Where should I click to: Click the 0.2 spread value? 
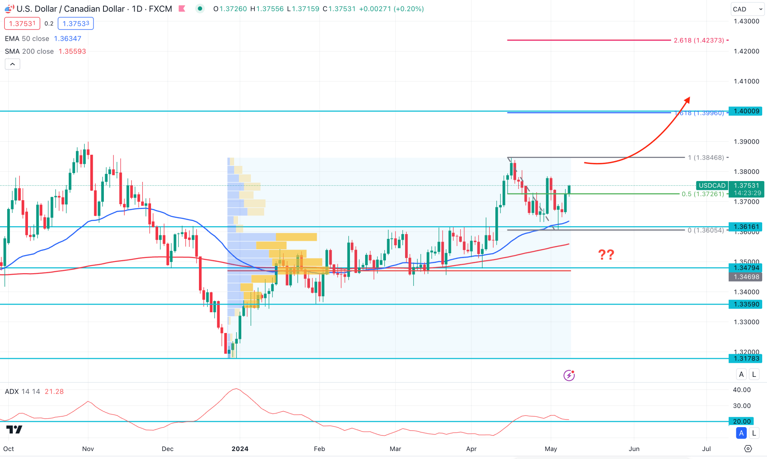point(49,24)
